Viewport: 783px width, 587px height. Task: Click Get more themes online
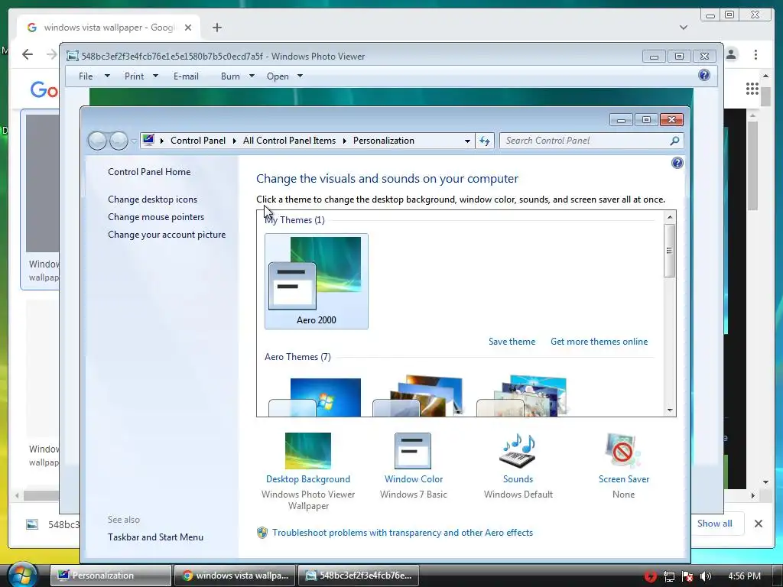(599, 342)
